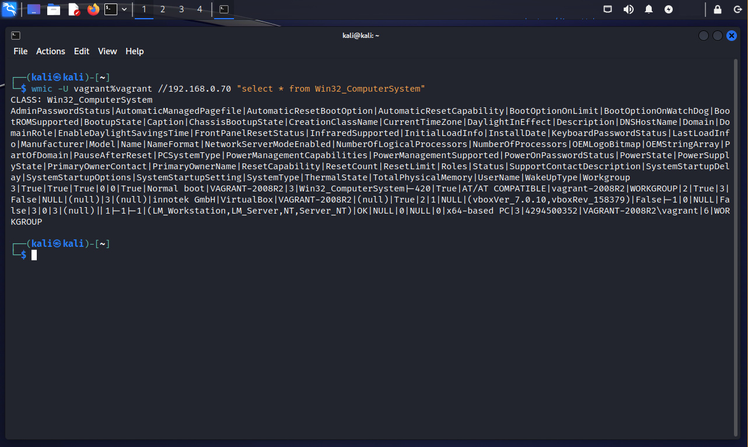Open the file manager from the panel
This screenshot has height=447, width=748.
click(x=54, y=9)
